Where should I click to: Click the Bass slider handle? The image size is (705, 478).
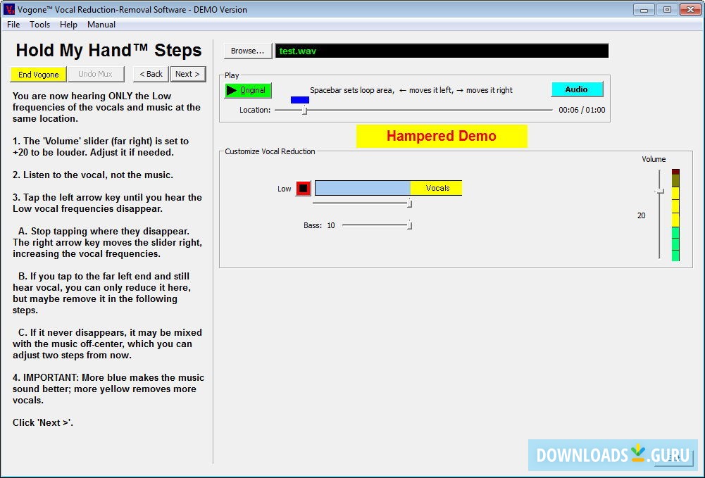408,225
